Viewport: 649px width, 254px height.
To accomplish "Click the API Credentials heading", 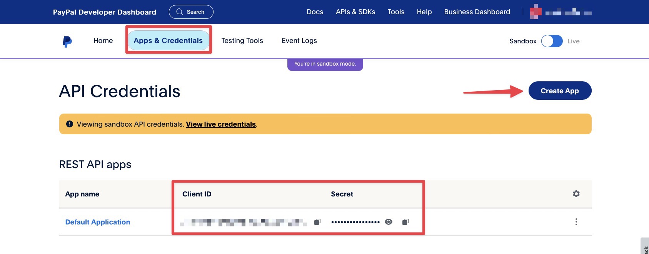I will click(x=120, y=91).
